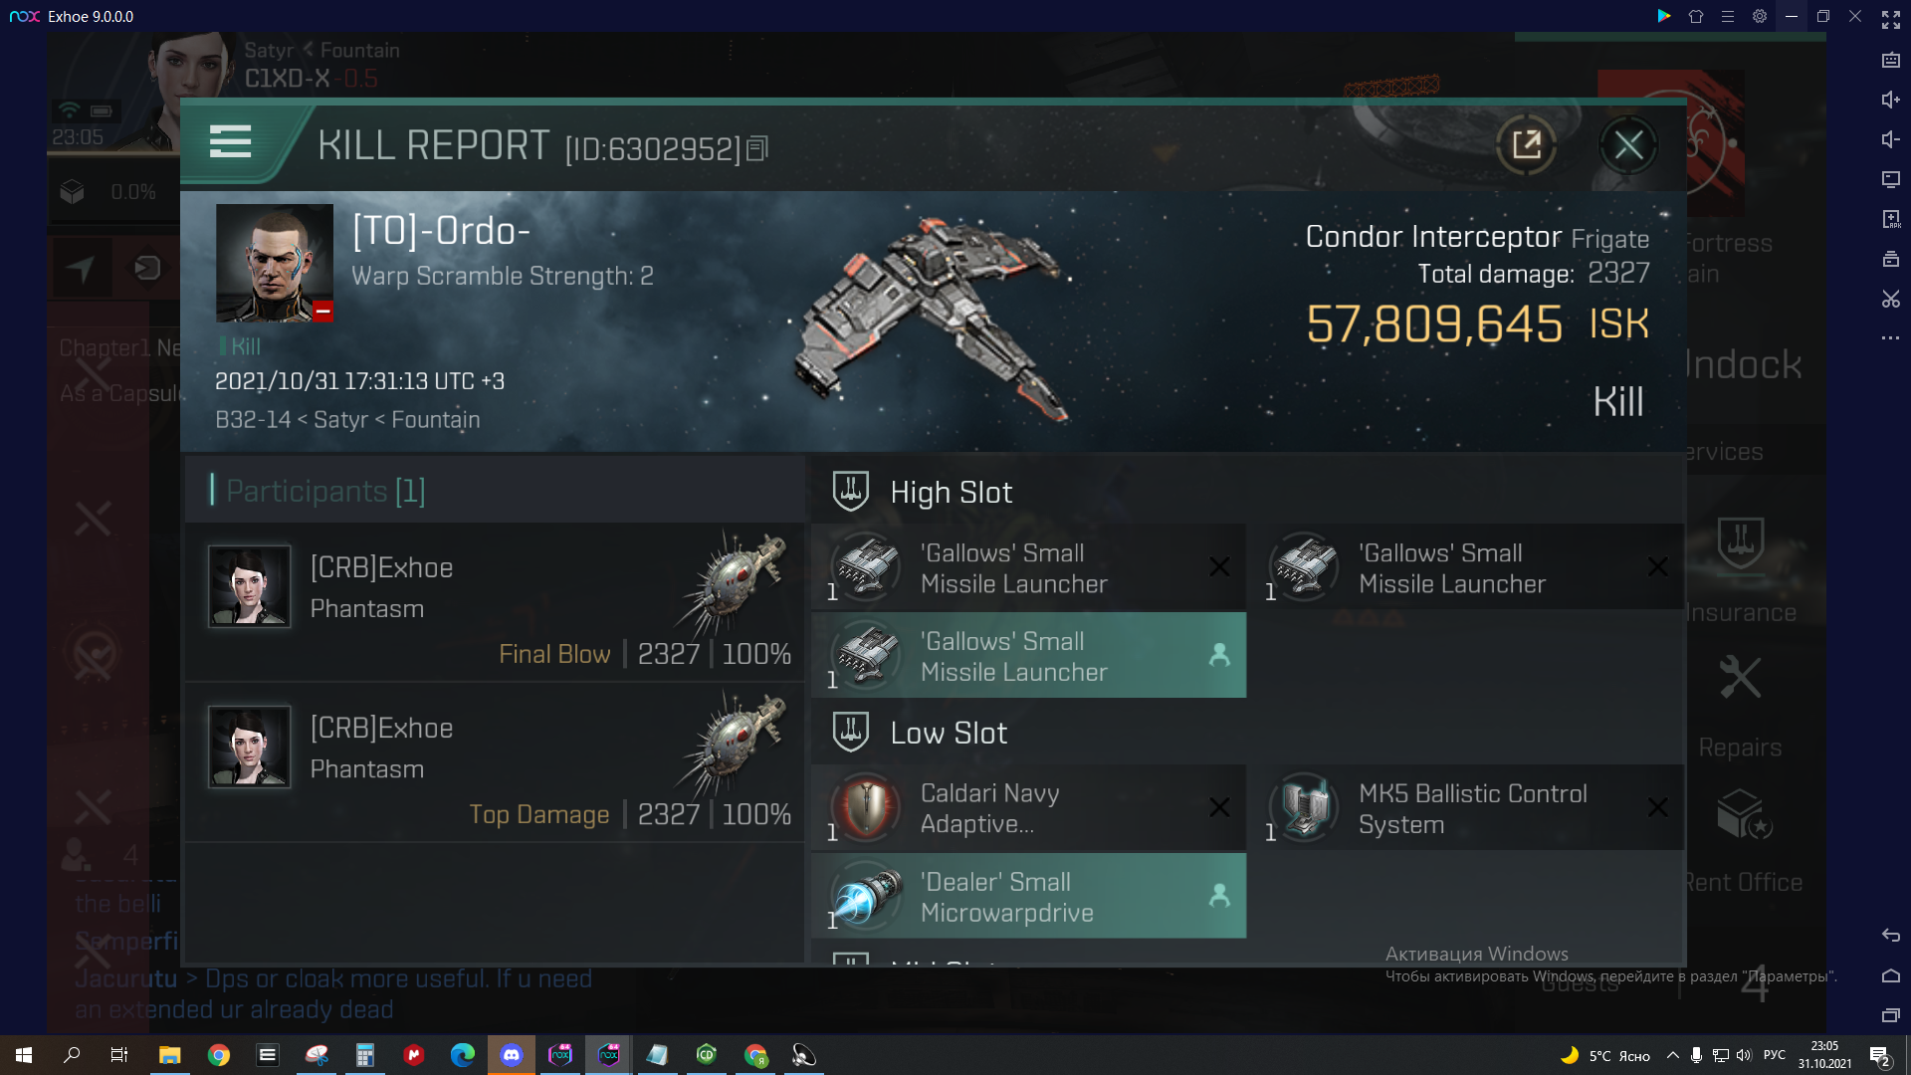Click the Kill Report external link icon

(1525, 144)
